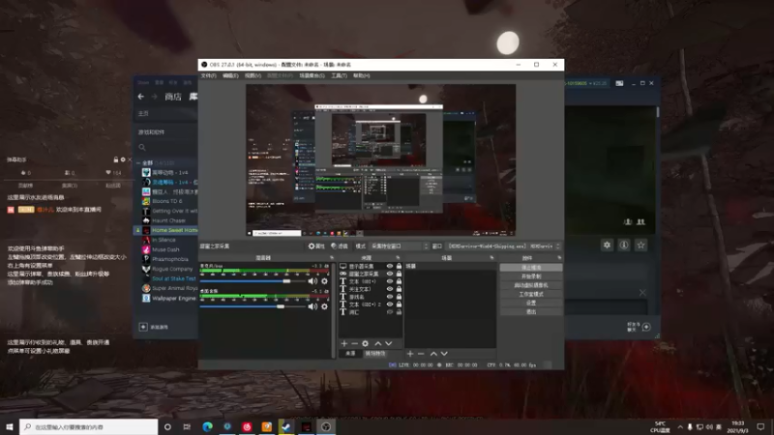Open capture mode (模式) dropdown

pos(399,246)
